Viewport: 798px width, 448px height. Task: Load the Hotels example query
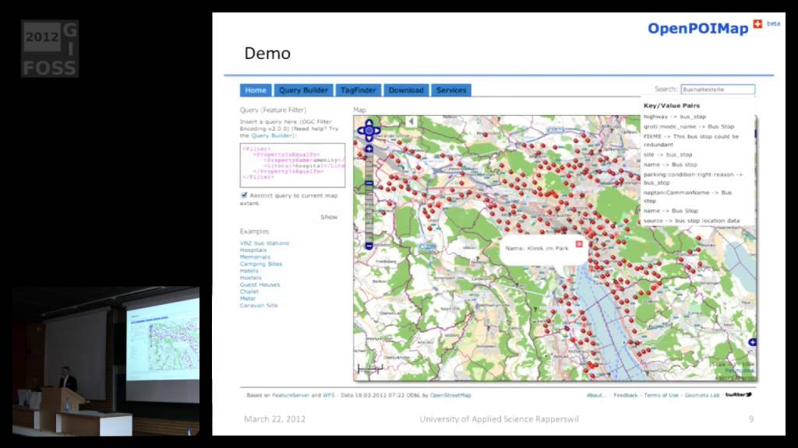pos(249,271)
